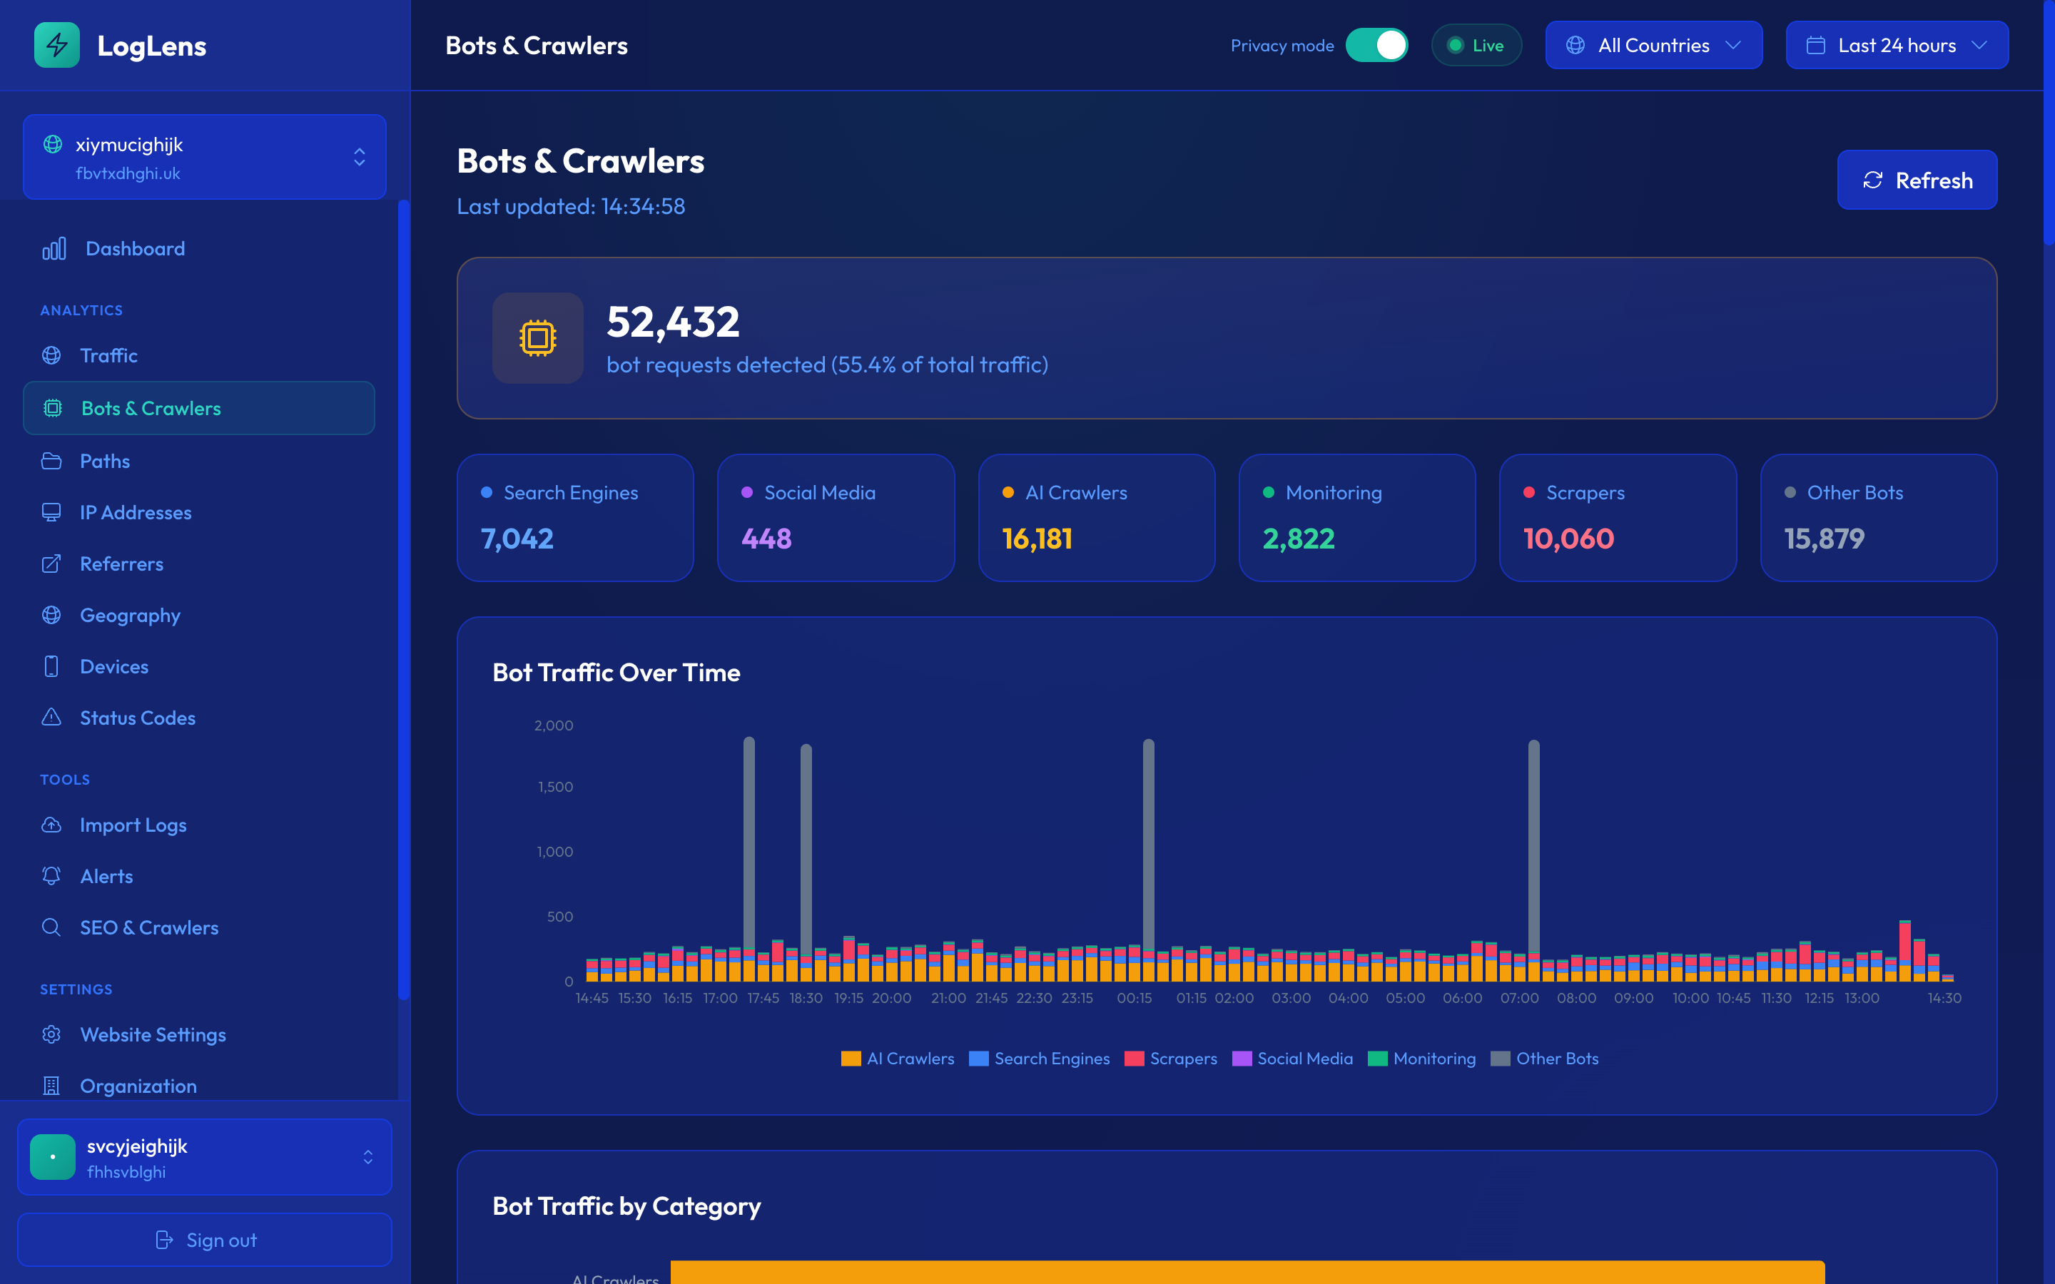Disable Privacy mode toggle
2055x1284 pixels.
(x=1377, y=45)
